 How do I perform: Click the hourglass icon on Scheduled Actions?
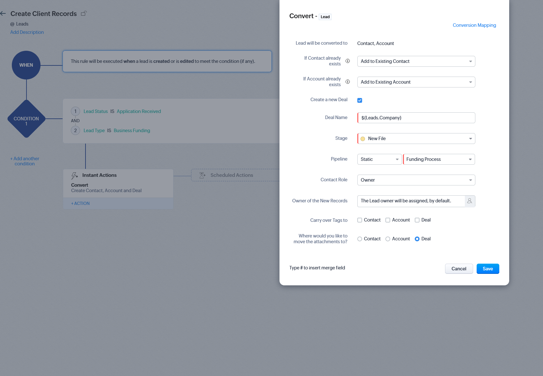(x=202, y=175)
